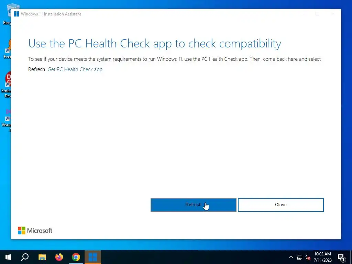Viewport: 352px width, 264px height.
Task: Click the Close button in the assistant
Action: [x=280, y=205]
